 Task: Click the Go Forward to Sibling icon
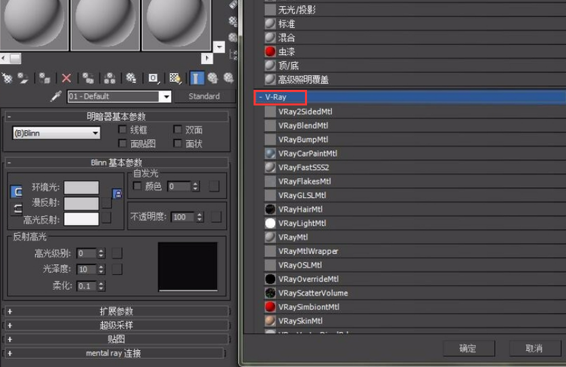pos(229,78)
